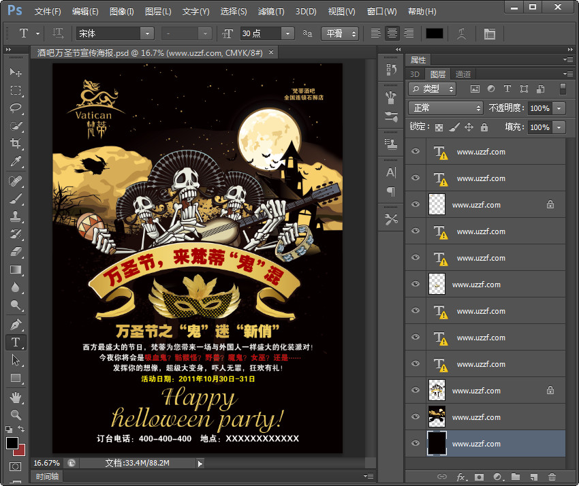Image resolution: width=579 pixels, height=486 pixels.
Task: Select the Pen tool
Action: (x=15, y=324)
